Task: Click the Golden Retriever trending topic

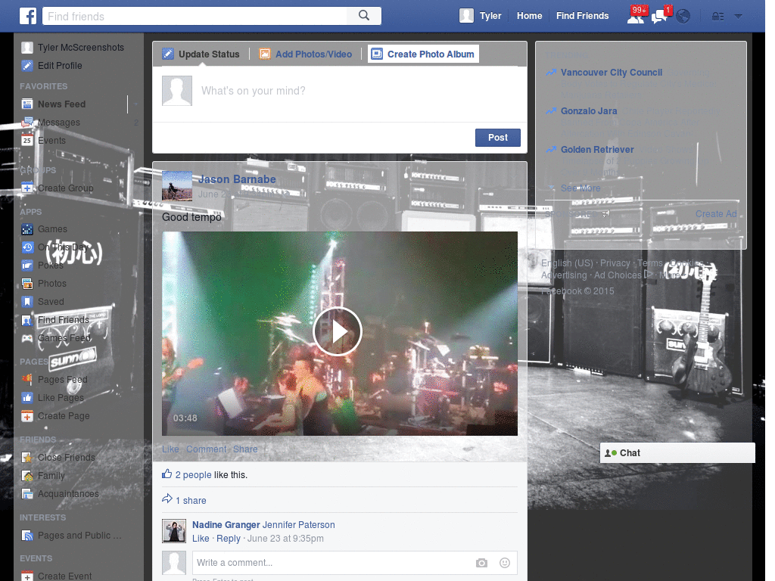Action: pos(597,149)
